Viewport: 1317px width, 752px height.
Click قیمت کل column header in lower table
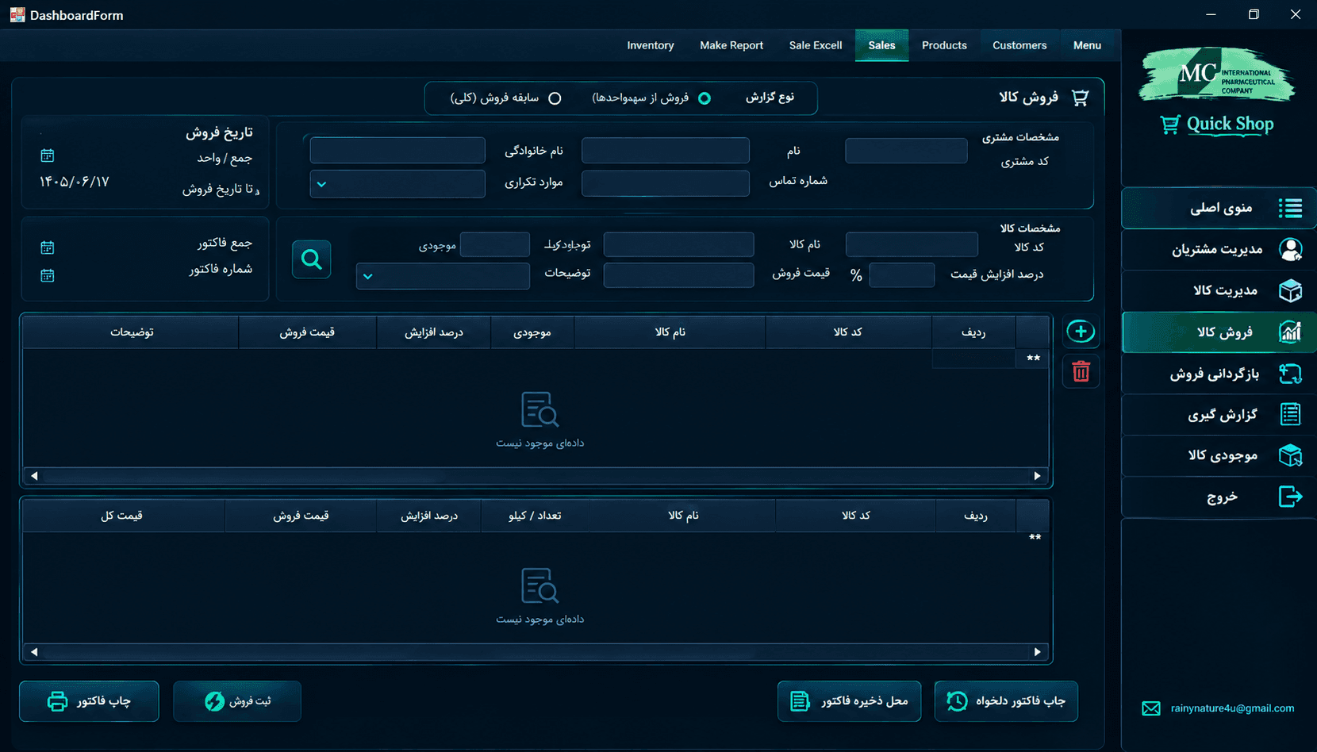pyautogui.click(x=122, y=516)
